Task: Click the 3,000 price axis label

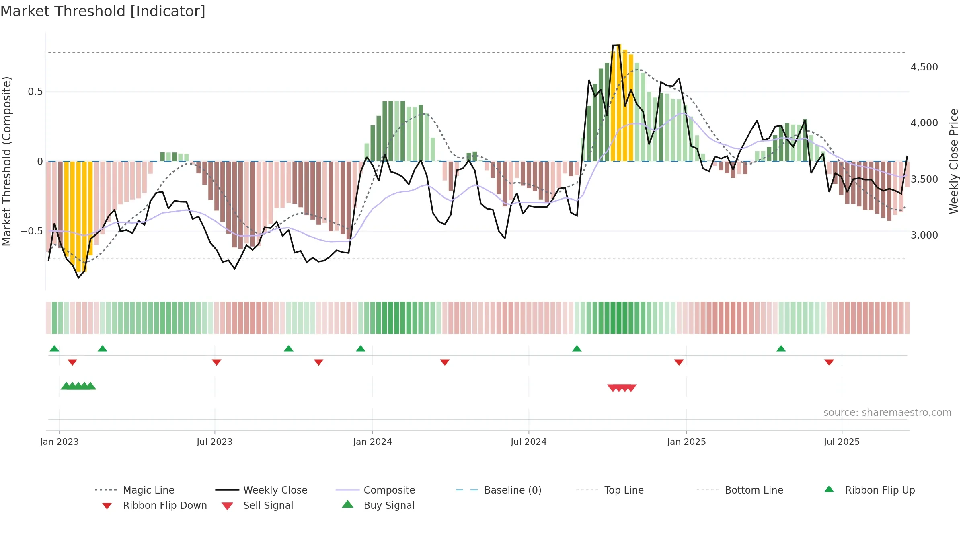Action: coord(924,235)
